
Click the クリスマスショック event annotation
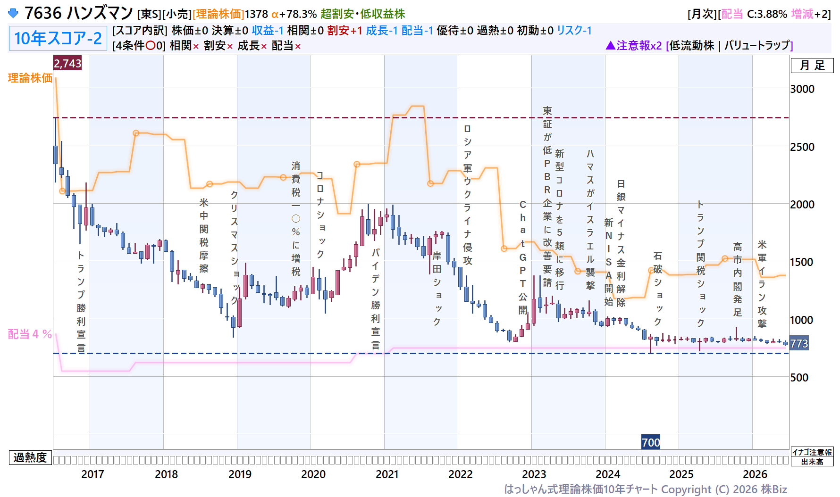point(235,248)
